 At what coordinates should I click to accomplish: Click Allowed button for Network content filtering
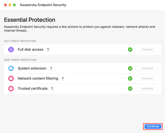(x=147, y=78)
